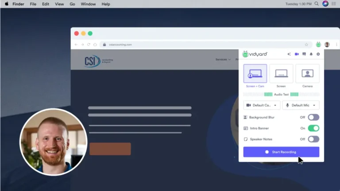Open the Finder menu

(18, 4)
